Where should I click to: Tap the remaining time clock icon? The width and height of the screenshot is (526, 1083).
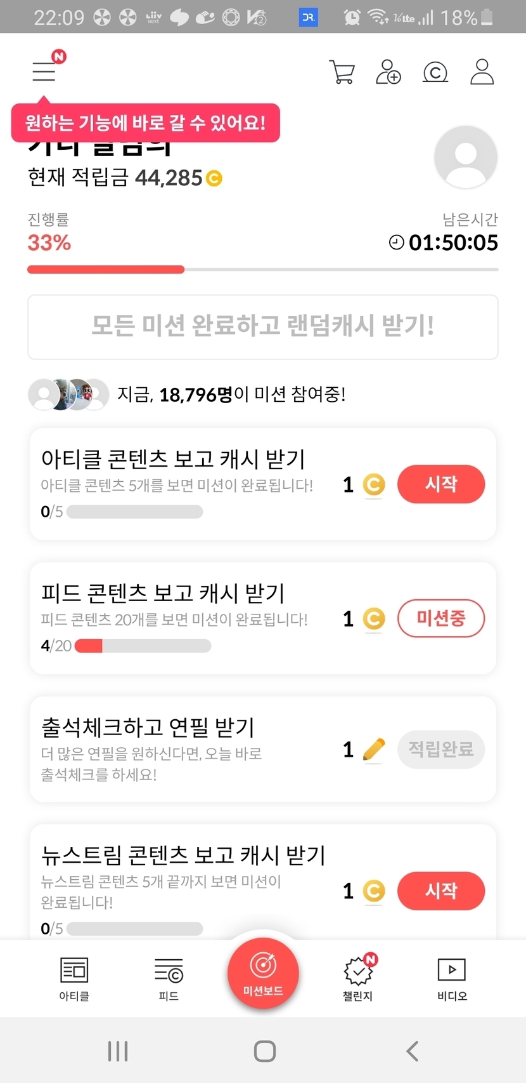pos(396,243)
